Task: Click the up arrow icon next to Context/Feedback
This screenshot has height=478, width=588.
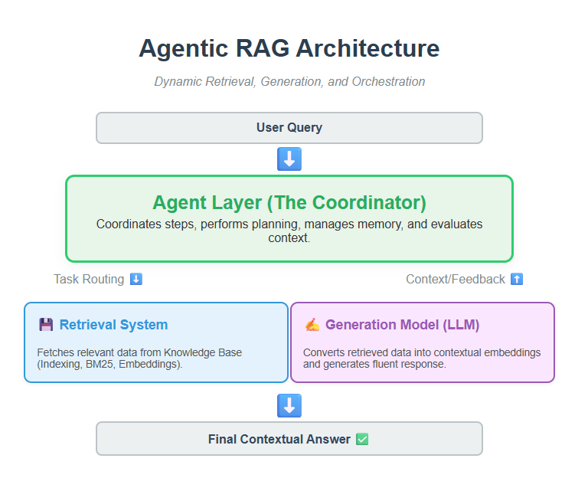Action: coord(517,279)
